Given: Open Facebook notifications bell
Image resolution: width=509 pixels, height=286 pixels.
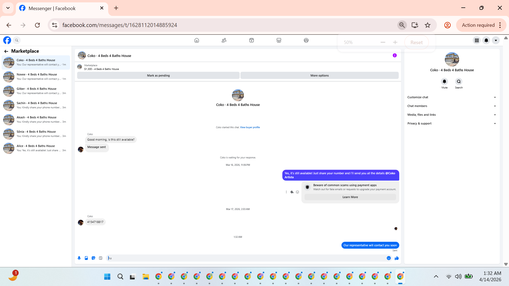Looking at the screenshot, I should tap(486, 40).
